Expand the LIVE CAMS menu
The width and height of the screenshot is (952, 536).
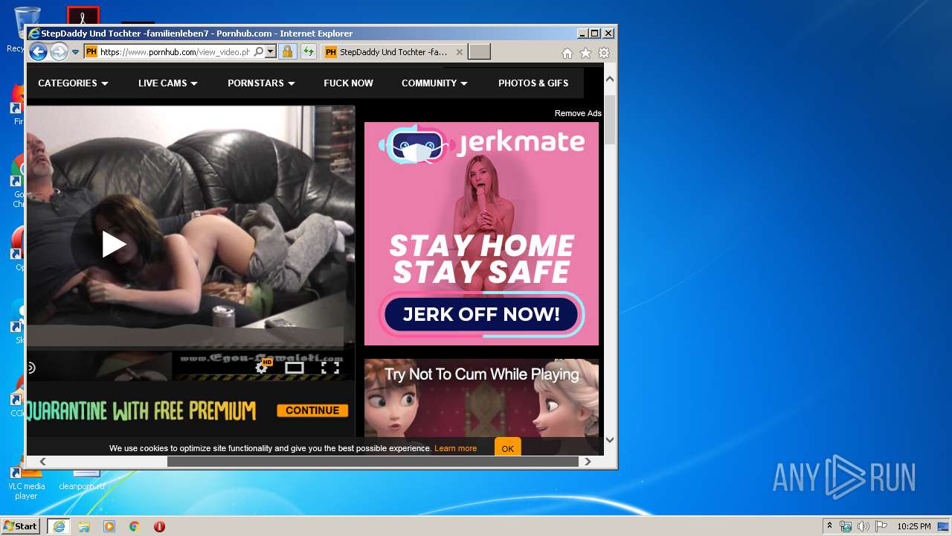click(x=168, y=83)
